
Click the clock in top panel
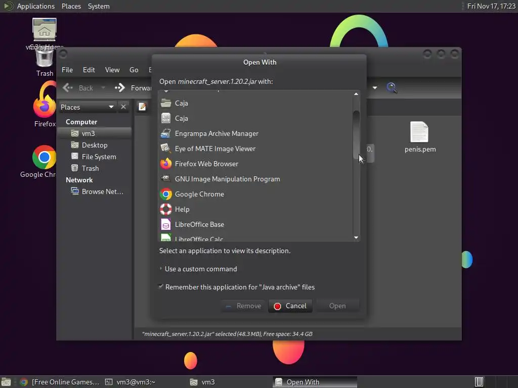491,6
